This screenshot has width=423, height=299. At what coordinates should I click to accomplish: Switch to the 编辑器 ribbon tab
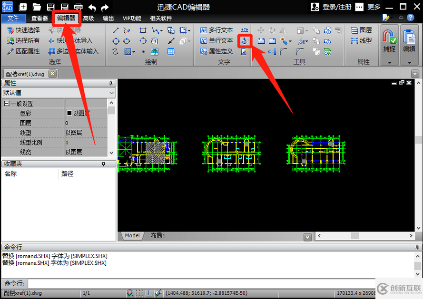(66, 18)
